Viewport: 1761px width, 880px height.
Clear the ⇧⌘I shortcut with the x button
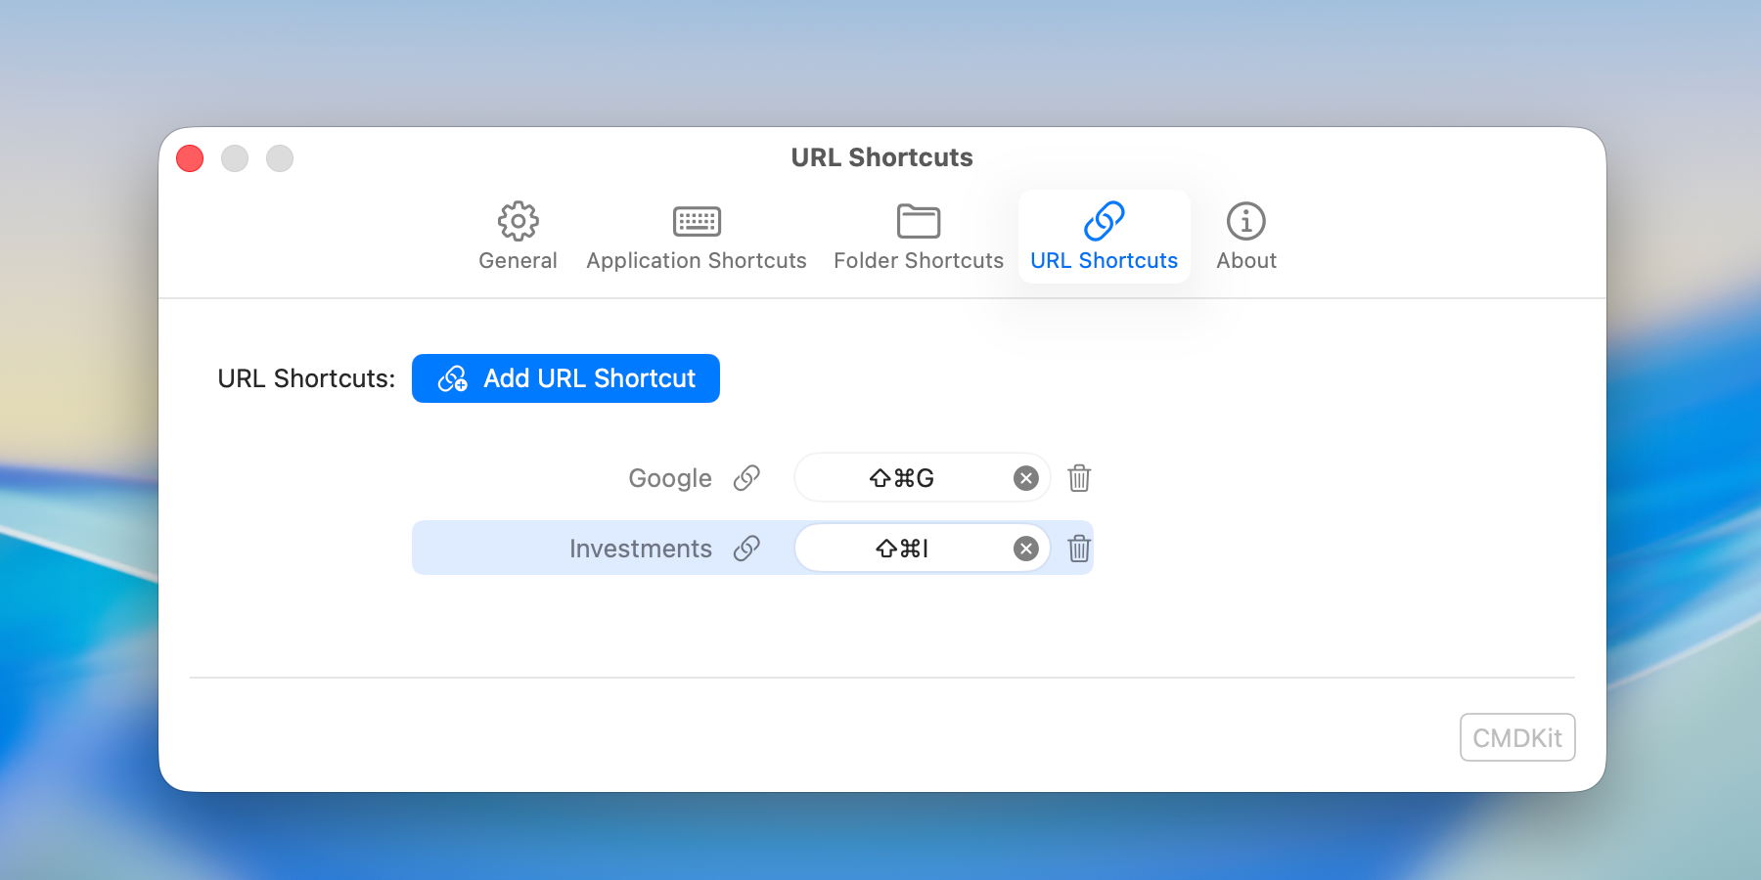coord(1025,549)
